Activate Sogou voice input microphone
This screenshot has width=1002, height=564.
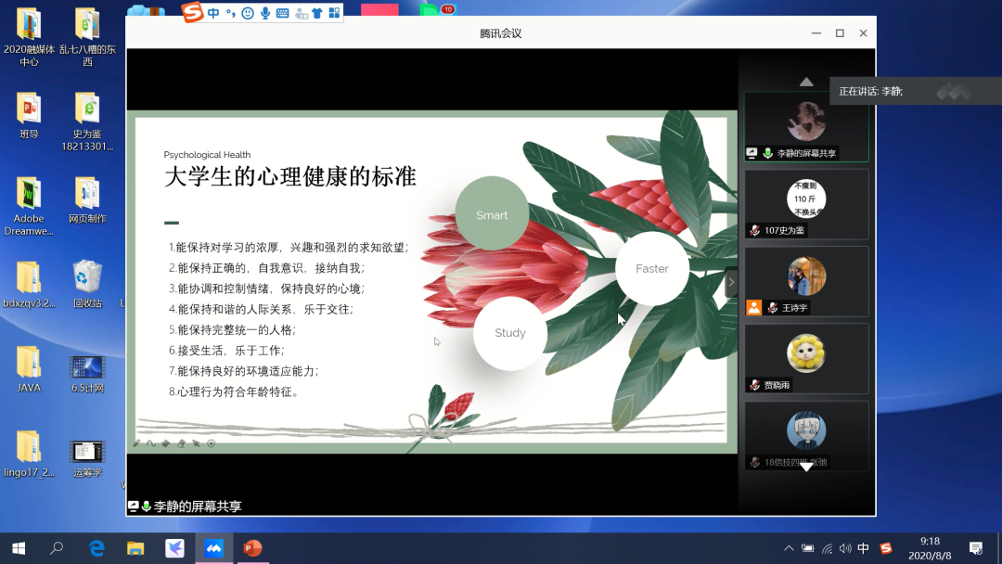coord(265,13)
